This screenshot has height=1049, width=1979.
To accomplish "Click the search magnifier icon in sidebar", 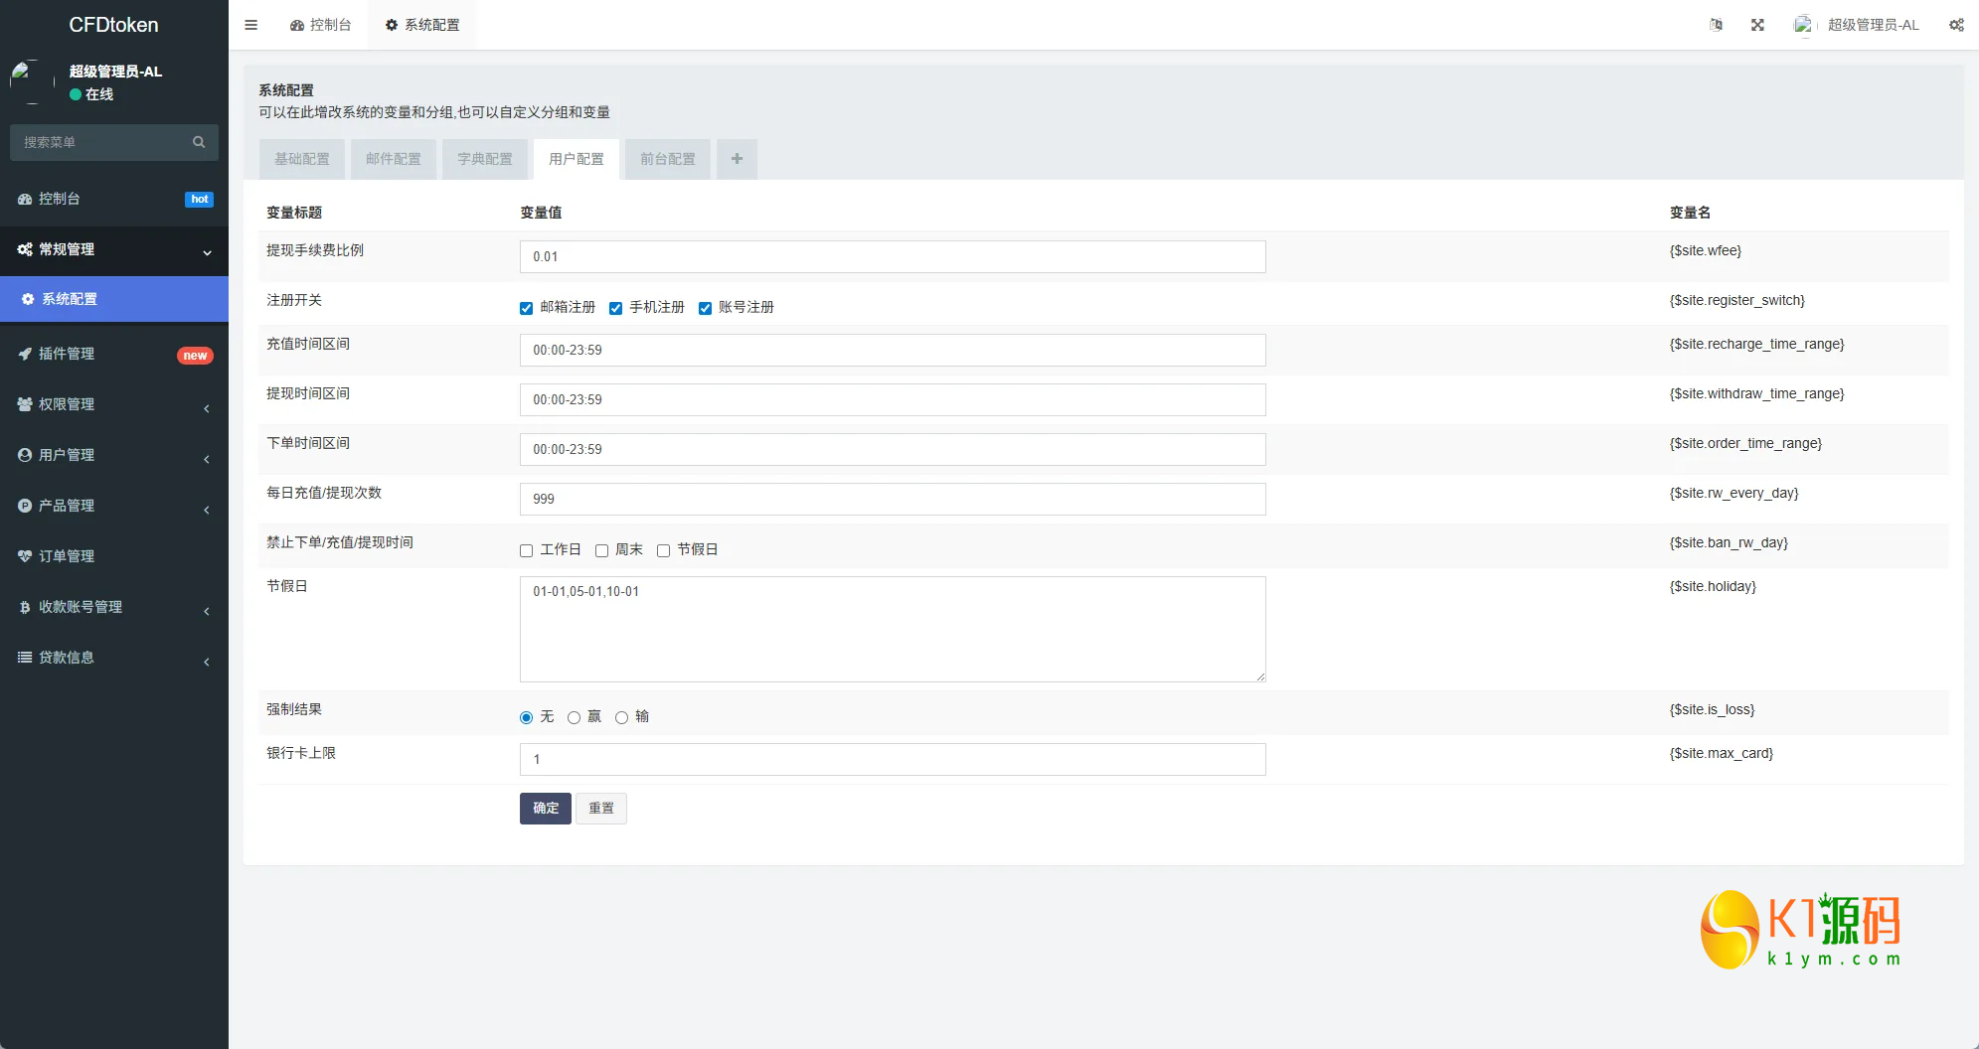I will coord(199,142).
